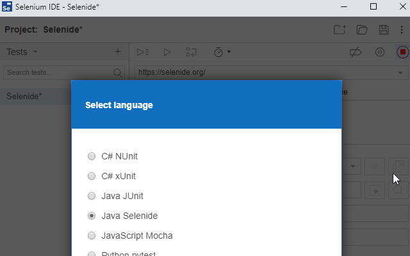
Task: Select C# xUnit language option
Action: pos(92,176)
